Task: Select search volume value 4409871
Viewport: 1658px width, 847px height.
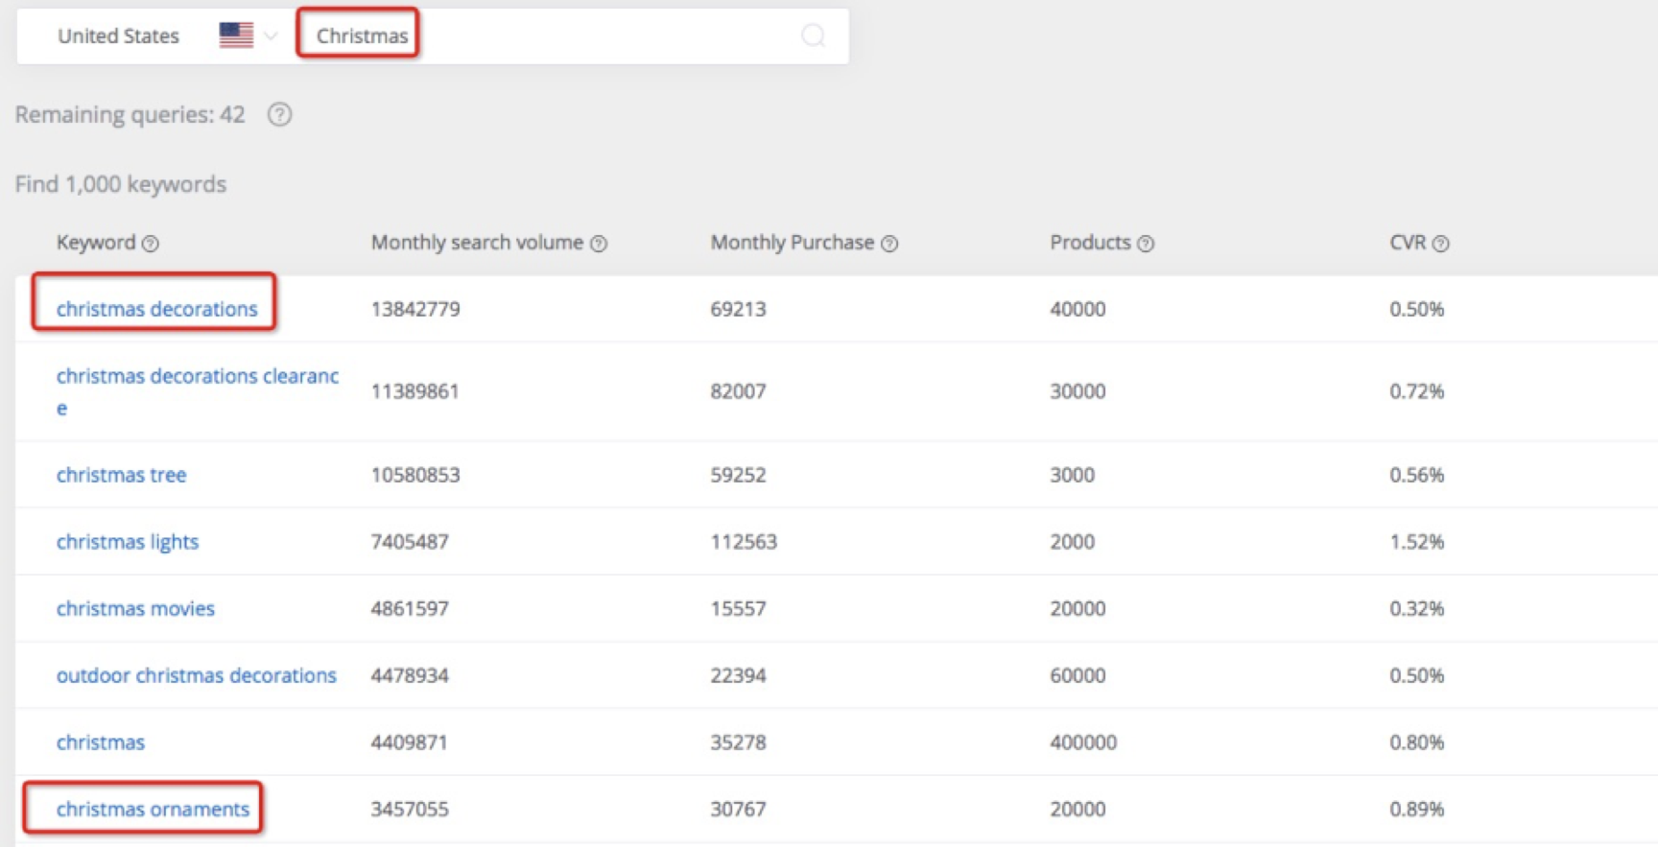Action: tap(410, 742)
